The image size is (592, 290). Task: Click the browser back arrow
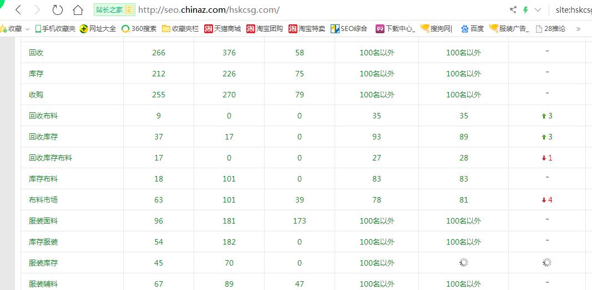[18, 10]
